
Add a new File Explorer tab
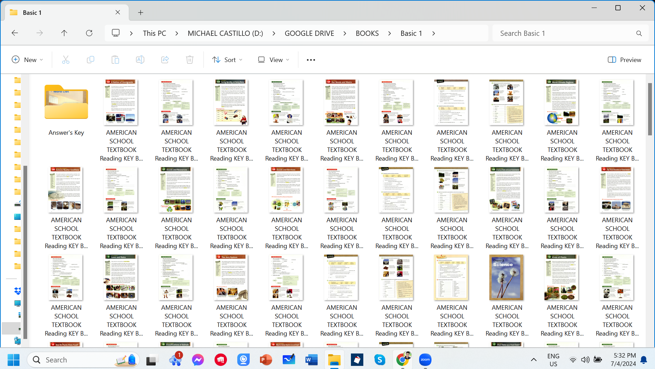[x=141, y=12]
